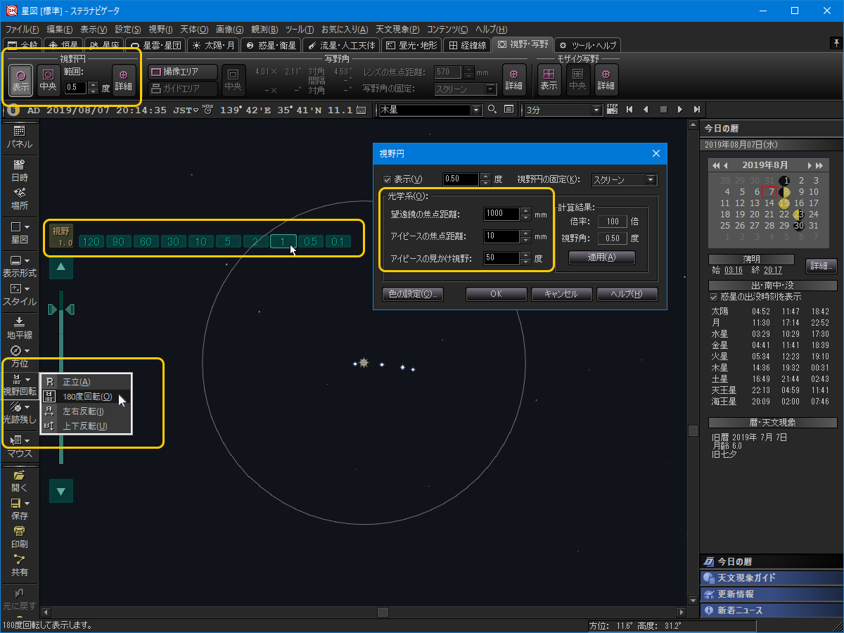The image size is (844, 633).
Task: Open the 3分 time step dropdown
Action: (x=597, y=110)
